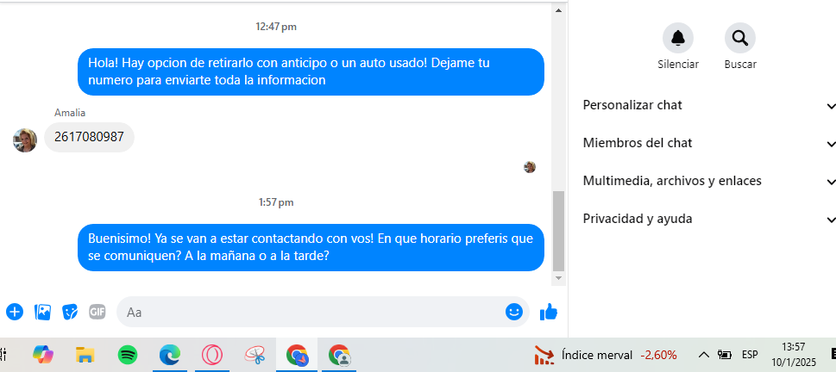The width and height of the screenshot is (836, 372).
Task: Launch Opera browser from taskbar
Action: pyautogui.click(x=212, y=354)
